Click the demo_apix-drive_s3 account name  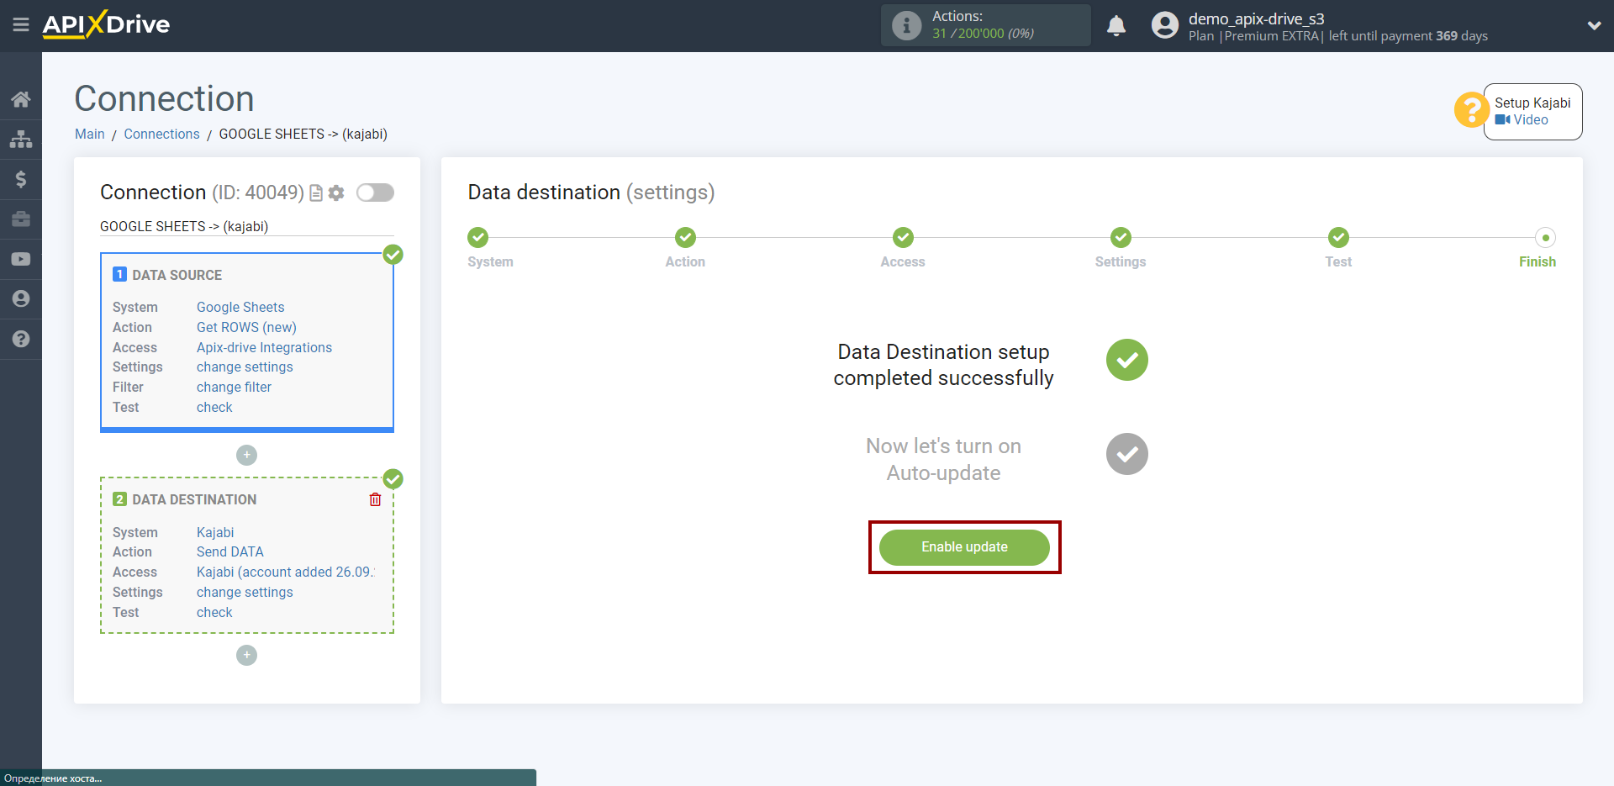coord(1256,18)
